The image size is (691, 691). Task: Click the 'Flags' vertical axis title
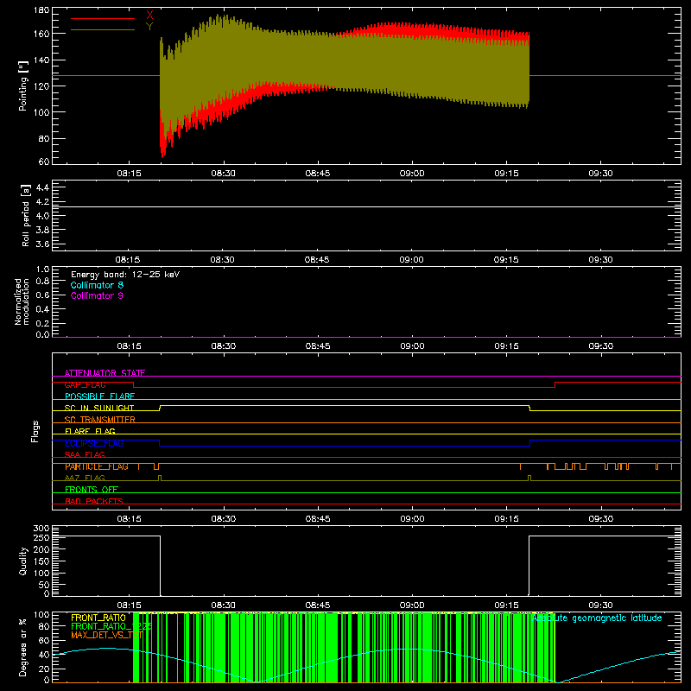(35, 431)
